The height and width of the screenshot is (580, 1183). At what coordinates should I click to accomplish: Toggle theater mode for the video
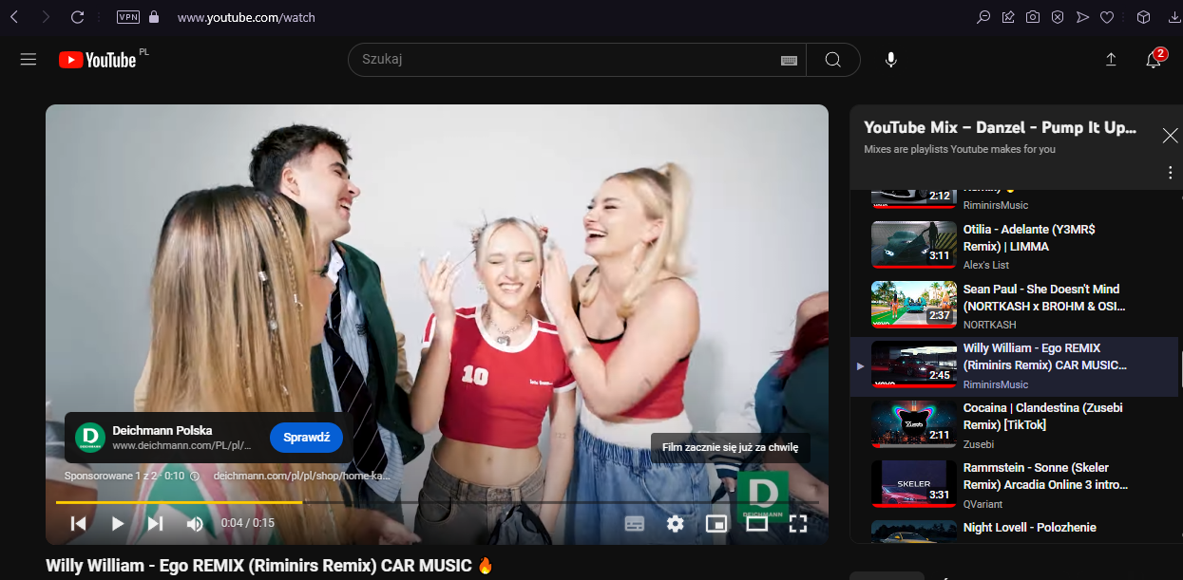[x=756, y=523]
